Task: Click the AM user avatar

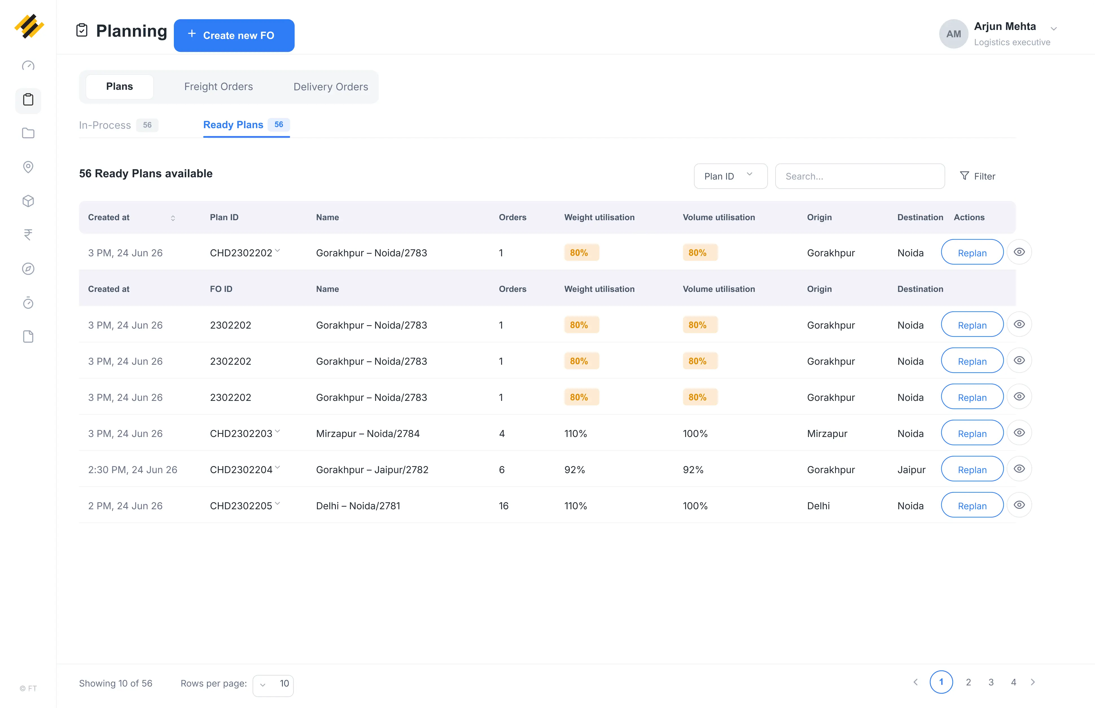Action: click(953, 34)
